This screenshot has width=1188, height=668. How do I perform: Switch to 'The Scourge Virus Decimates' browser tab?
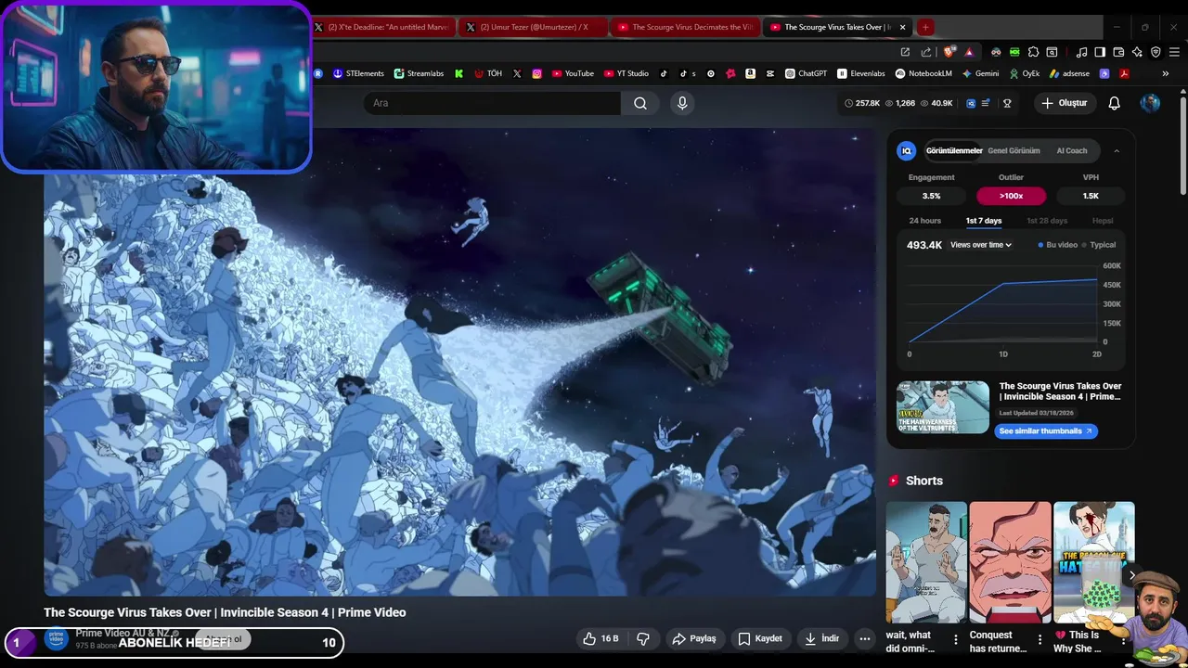(x=685, y=27)
